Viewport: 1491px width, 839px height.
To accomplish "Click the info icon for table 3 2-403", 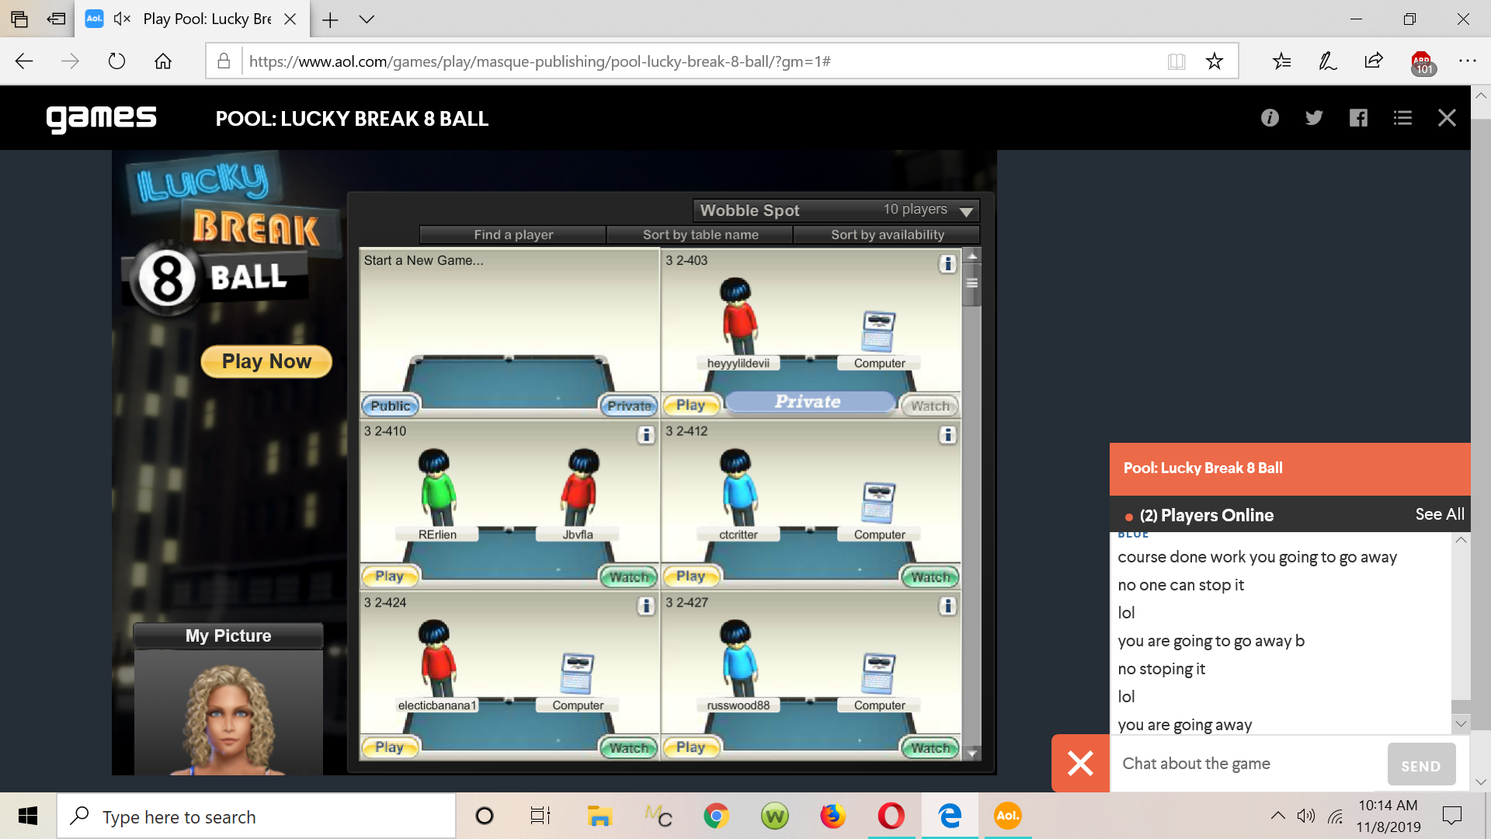I will tap(947, 264).
